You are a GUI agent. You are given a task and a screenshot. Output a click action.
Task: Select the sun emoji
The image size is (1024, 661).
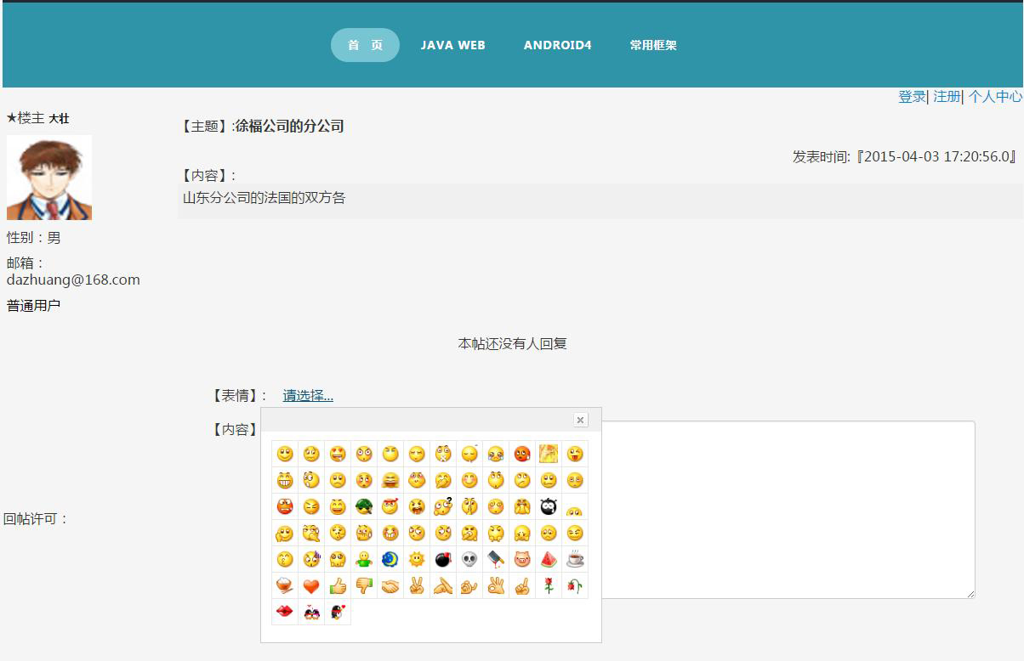(417, 560)
